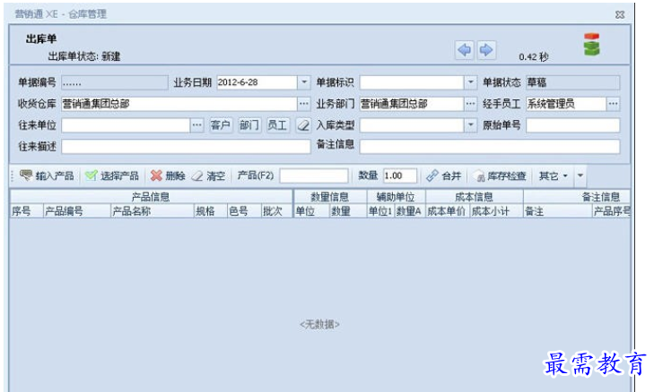Click the 输入产品 toolbar button
Viewport: 654px width, 392px height.
(47, 176)
